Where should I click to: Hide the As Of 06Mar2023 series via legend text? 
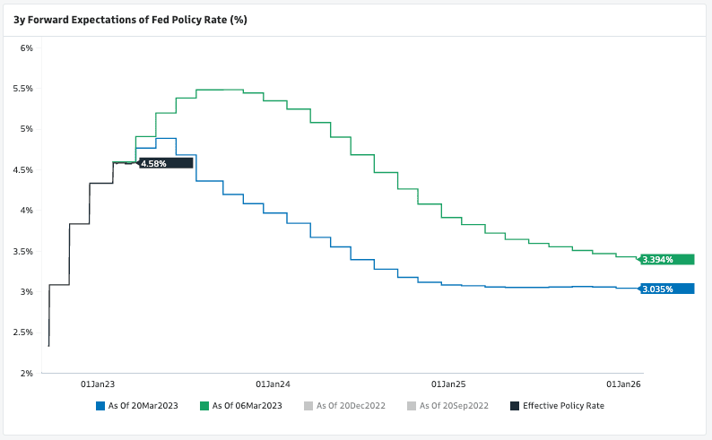(247, 406)
